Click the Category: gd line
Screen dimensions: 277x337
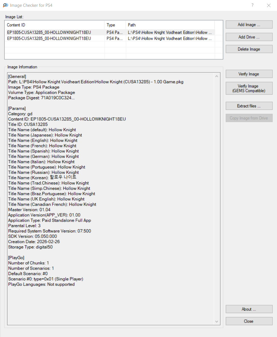pyautogui.click(x=20, y=114)
